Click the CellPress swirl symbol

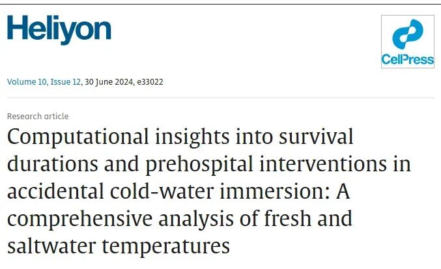[408, 35]
